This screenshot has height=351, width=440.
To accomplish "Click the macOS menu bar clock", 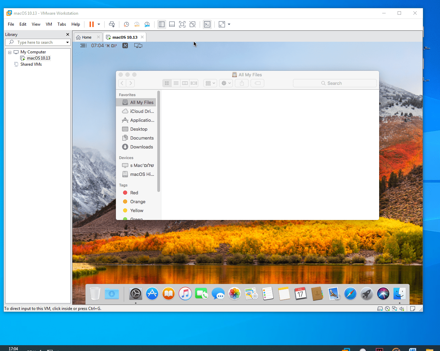I will (104, 45).
